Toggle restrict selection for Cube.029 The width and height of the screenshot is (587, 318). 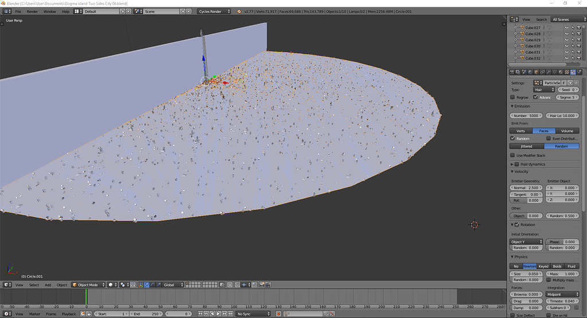[573, 40]
